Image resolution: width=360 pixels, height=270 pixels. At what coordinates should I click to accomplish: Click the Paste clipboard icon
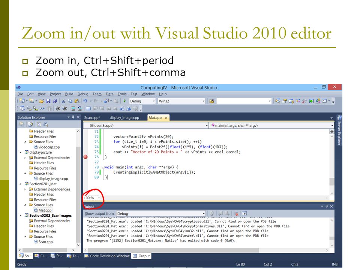click(x=77, y=101)
